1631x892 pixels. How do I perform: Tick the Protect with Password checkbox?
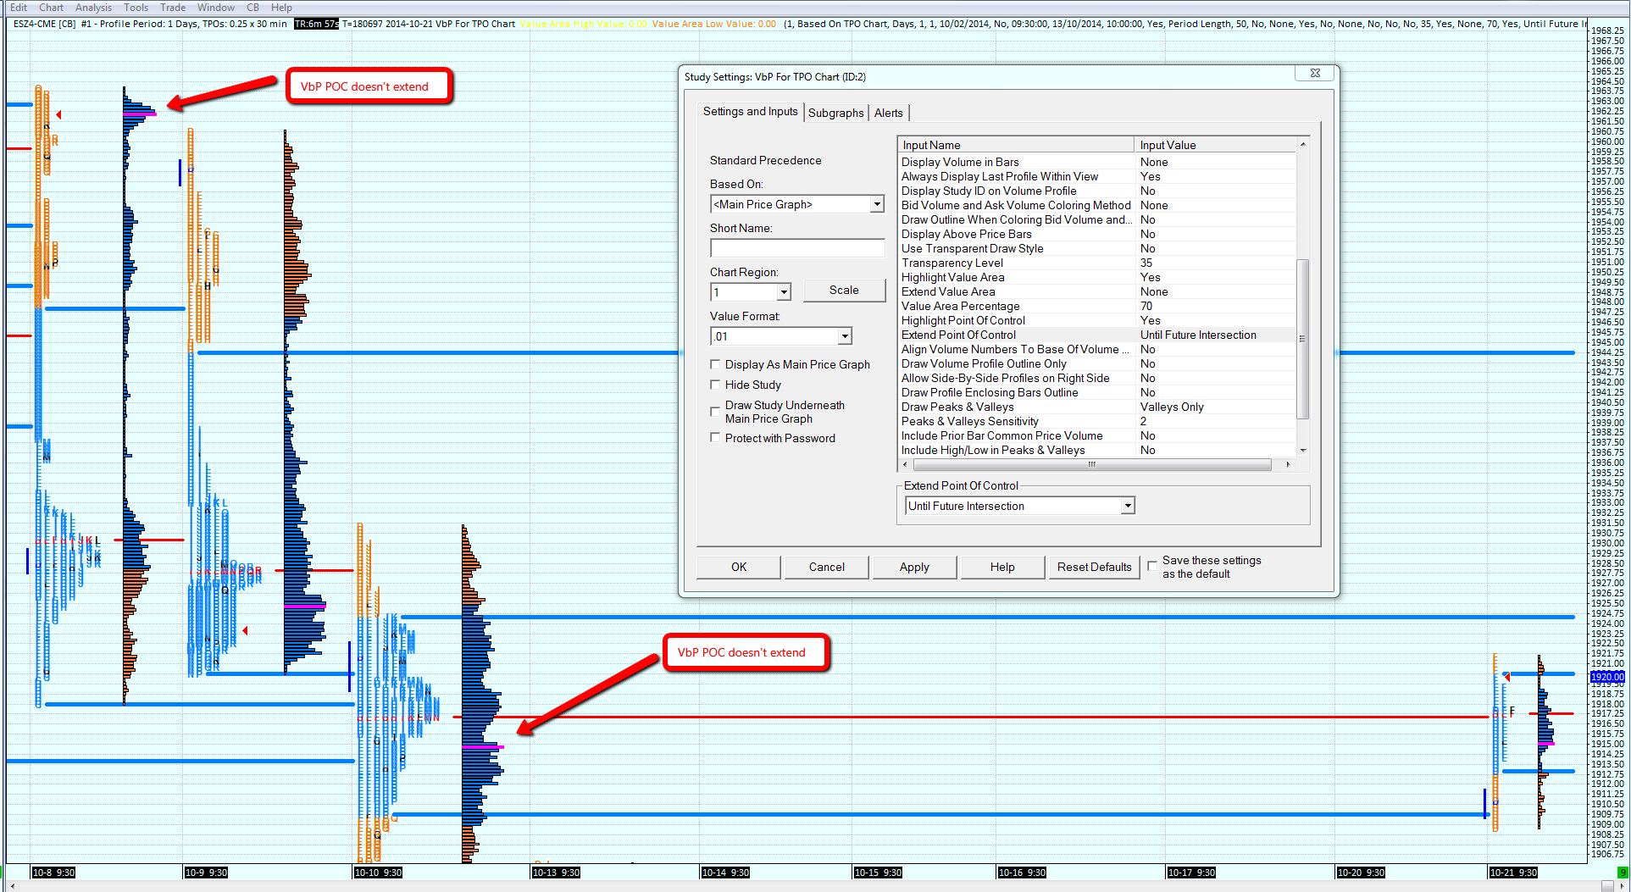716,438
